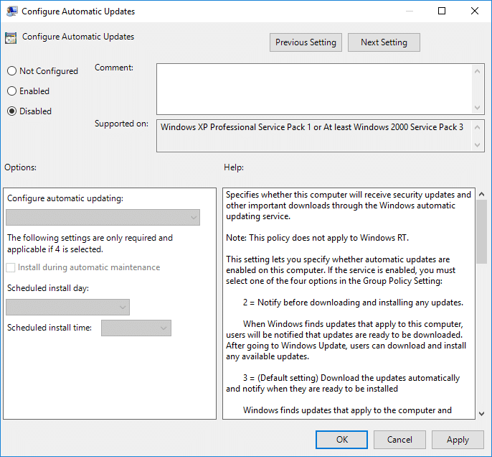Screen dimensions: 492x457
Task: Select the Enabled radio button
Action: click(11, 91)
